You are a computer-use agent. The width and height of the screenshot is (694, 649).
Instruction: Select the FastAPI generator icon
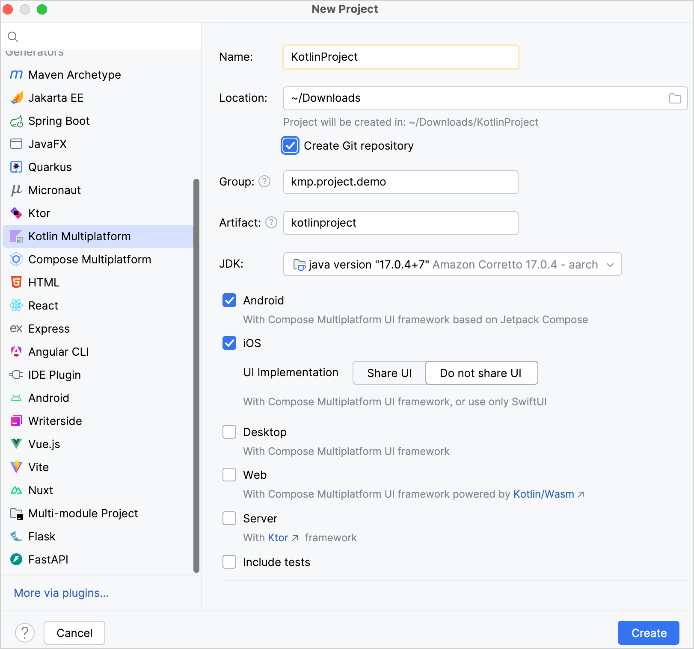point(16,559)
